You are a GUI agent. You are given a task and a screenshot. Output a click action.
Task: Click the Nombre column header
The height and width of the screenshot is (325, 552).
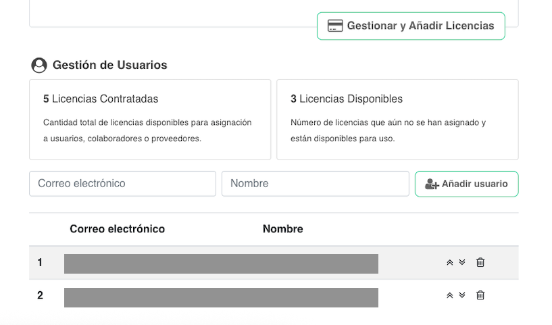point(282,229)
